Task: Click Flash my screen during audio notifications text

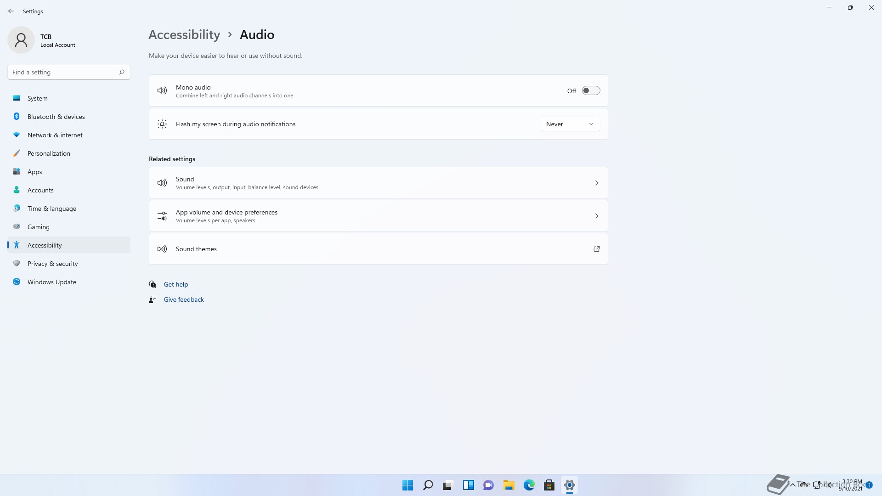Action: click(236, 124)
